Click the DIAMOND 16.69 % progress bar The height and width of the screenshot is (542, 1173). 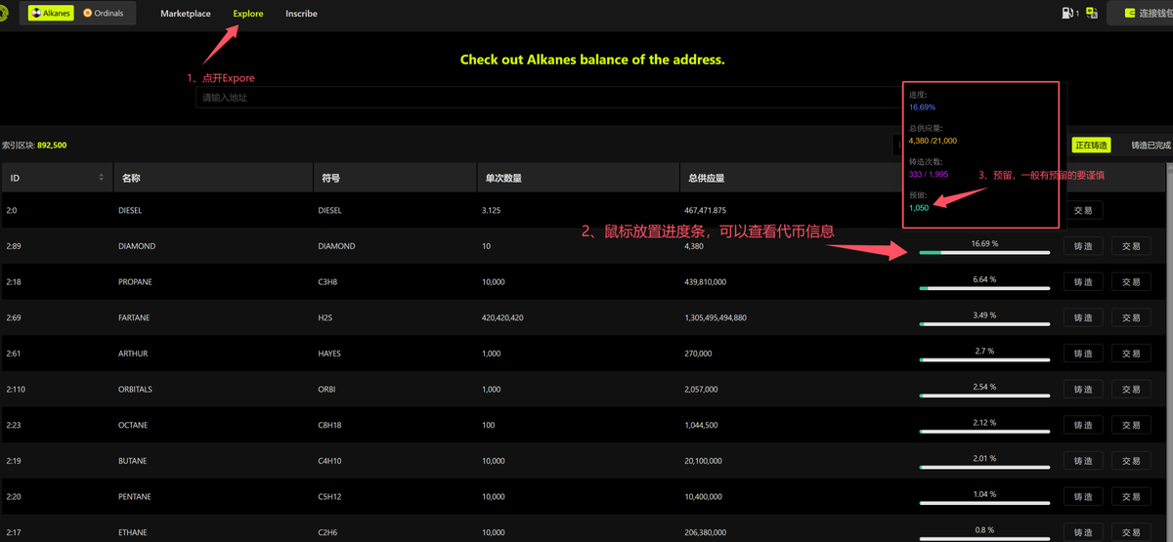pos(984,253)
